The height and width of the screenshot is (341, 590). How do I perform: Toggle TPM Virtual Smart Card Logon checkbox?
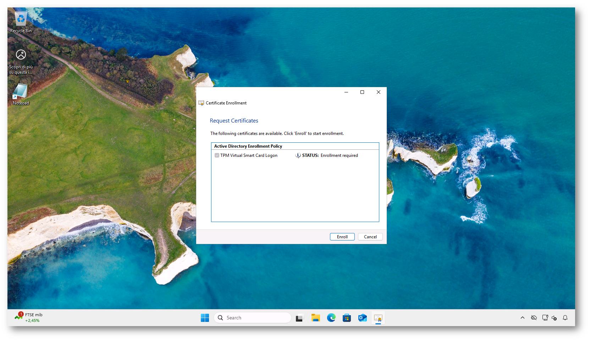pyautogui.click(x=217, y=155)
